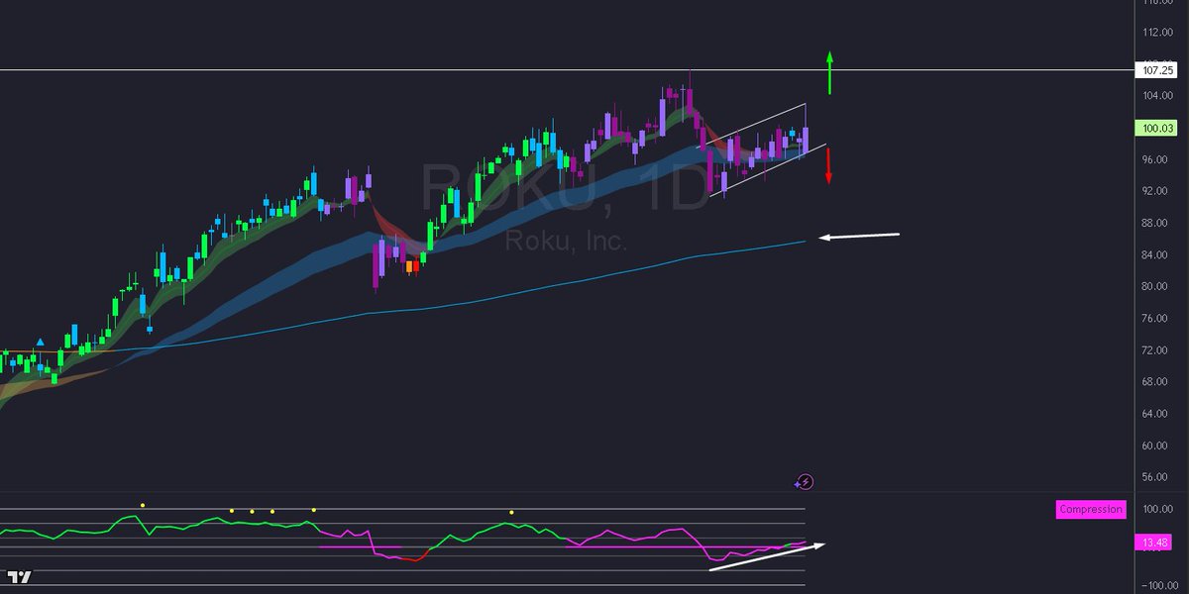Select the green 100.03 current price tag

pyautogui.click(x=1155, y=128)
